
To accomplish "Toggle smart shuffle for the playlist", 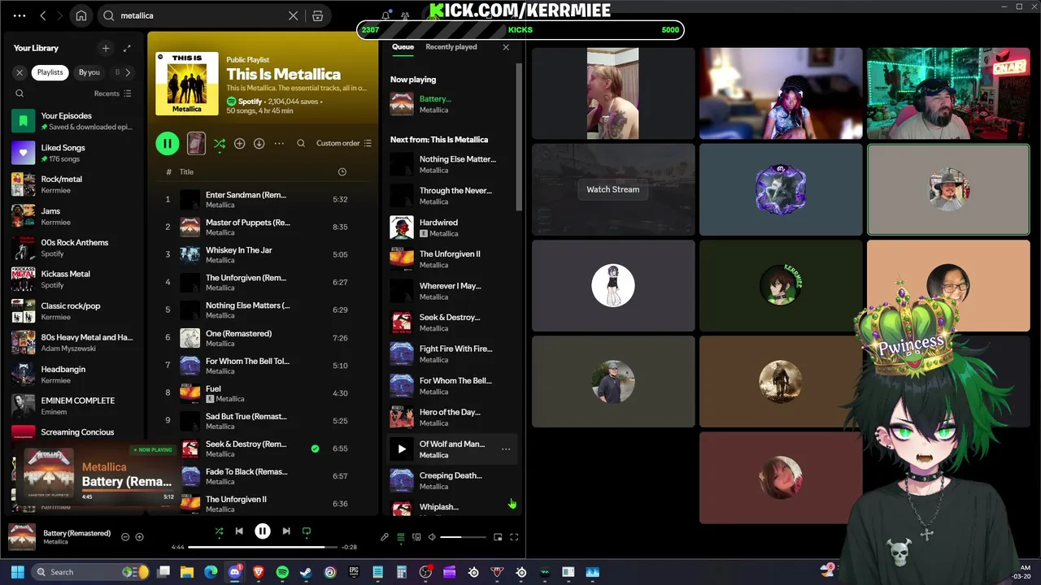I will (x=220, y=143).
